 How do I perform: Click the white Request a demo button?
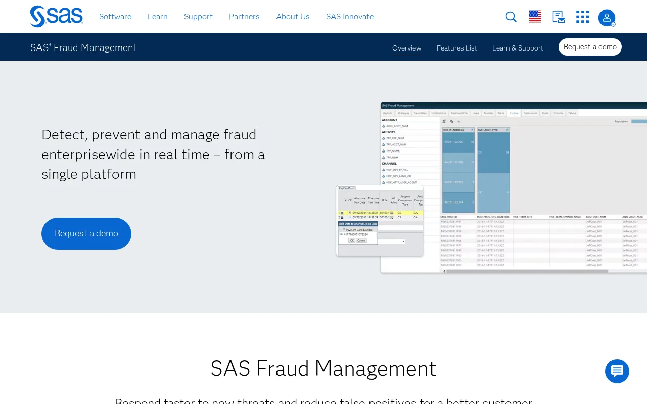[590, 47]
